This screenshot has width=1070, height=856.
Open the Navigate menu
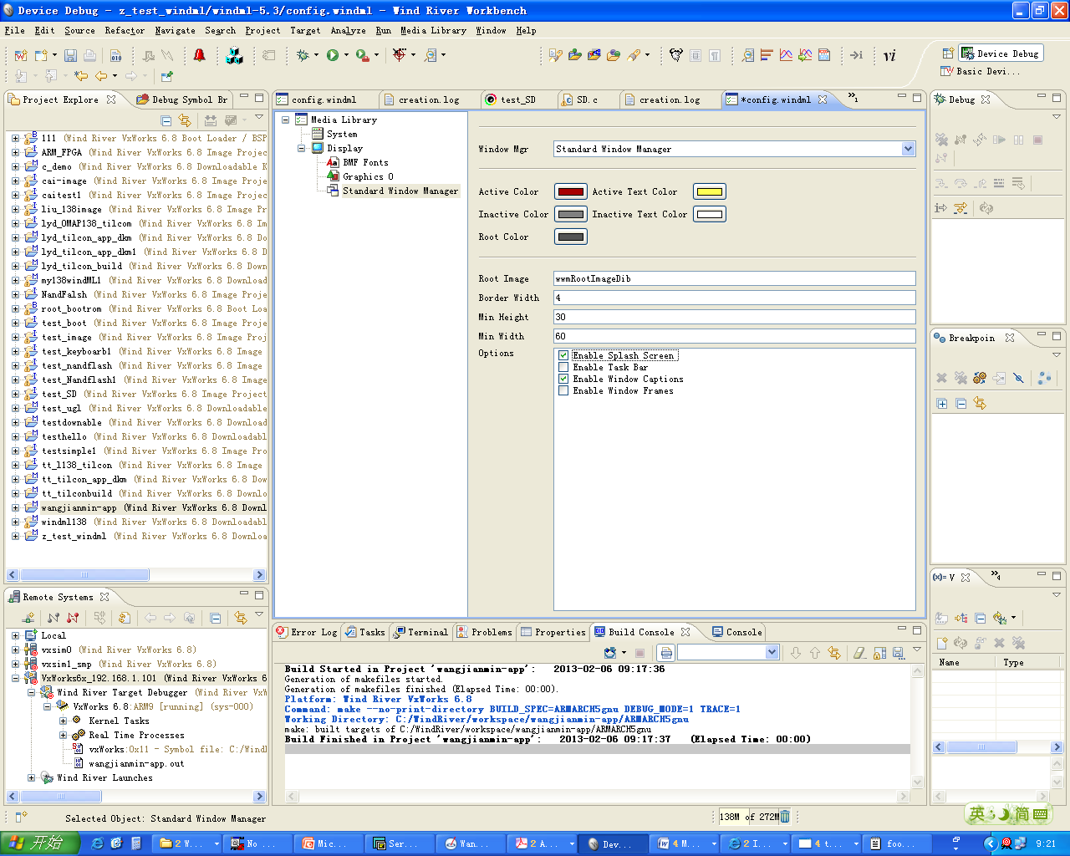(x=175, y=30)
